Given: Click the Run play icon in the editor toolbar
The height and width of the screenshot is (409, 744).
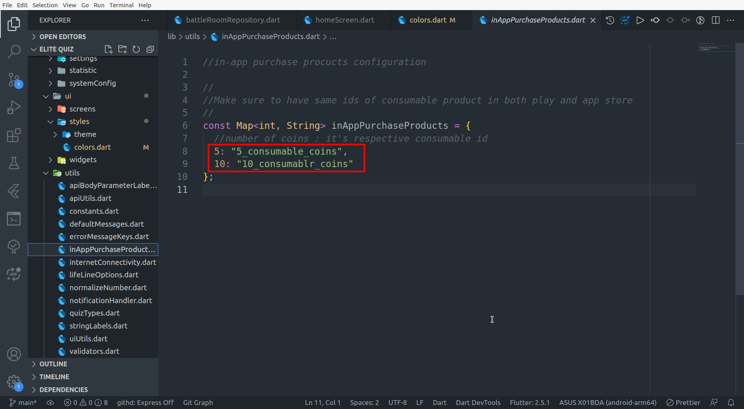Looking at the screenshot, I should pos(640,20).
